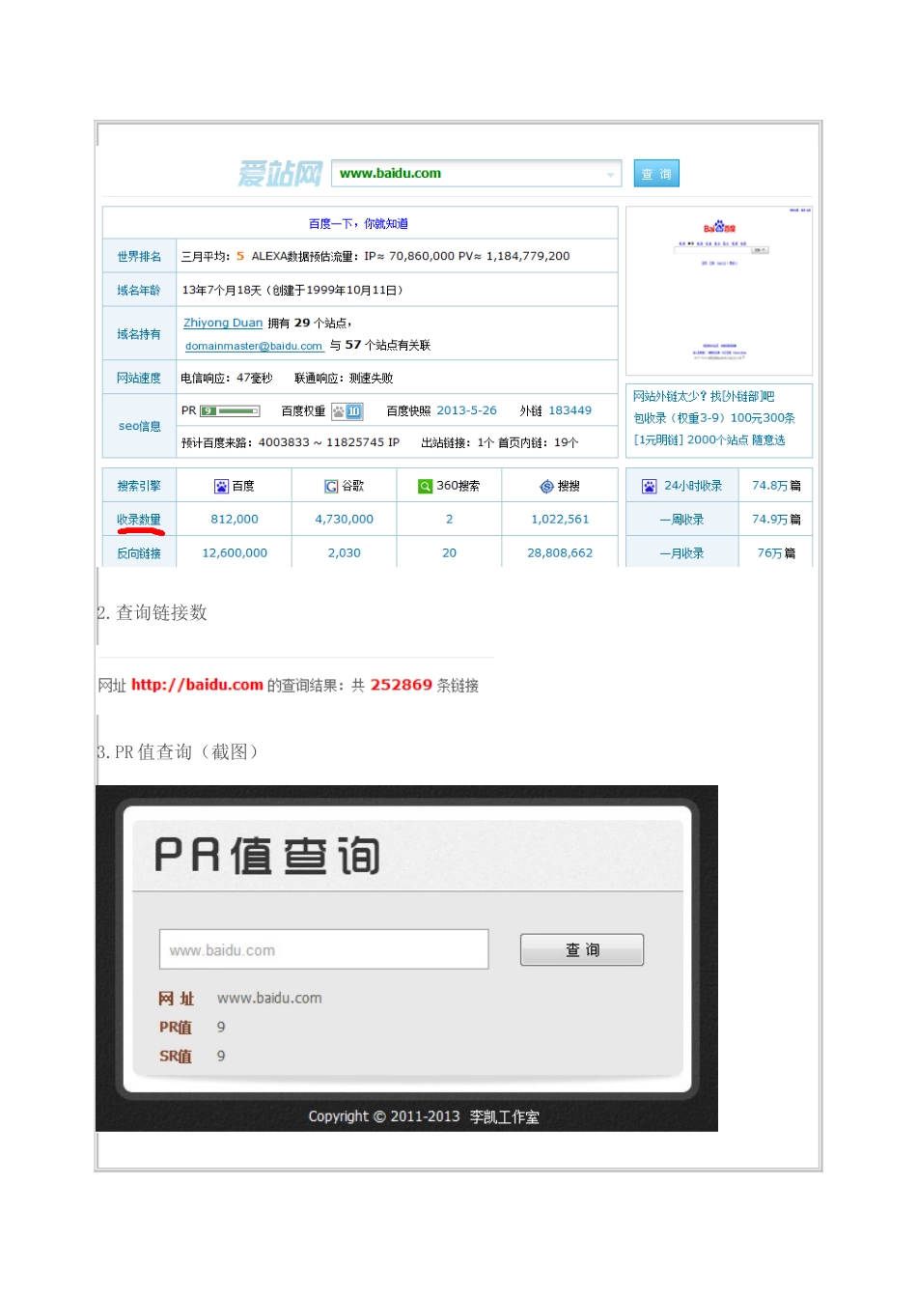This screenshot has height=1298, width=917.
Task: Open the Zhiyong Duan owner link
Action: (x=223, y=323)
